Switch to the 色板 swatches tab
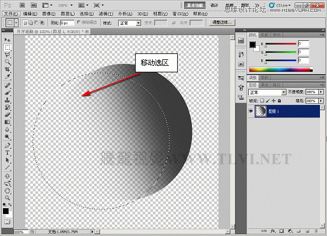The height and width of the screenshot is (236, 327). tap(264, 35)
